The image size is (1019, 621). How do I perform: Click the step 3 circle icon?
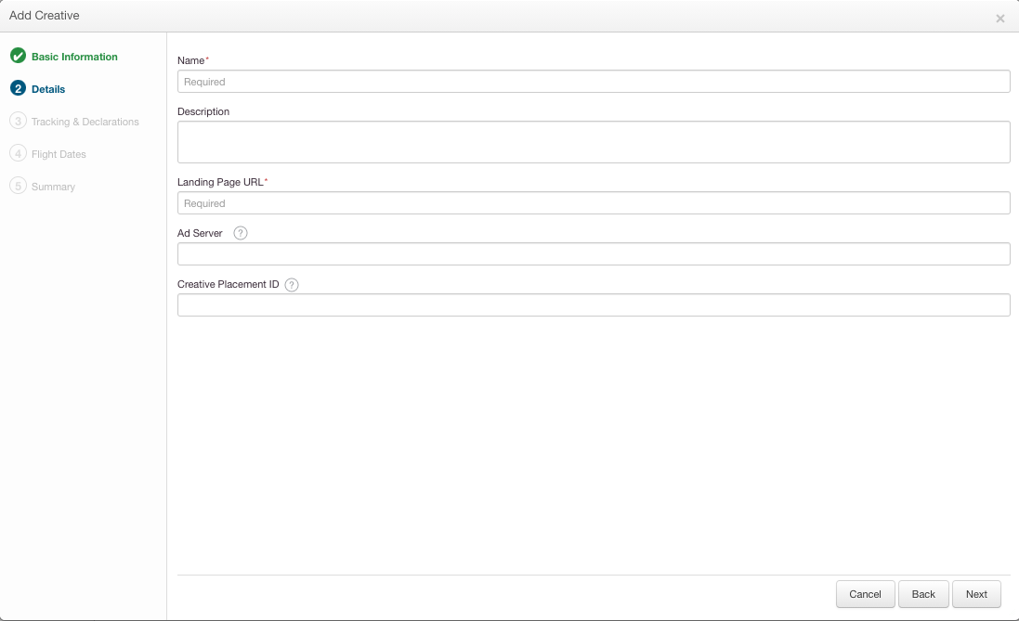coord(18,122)
